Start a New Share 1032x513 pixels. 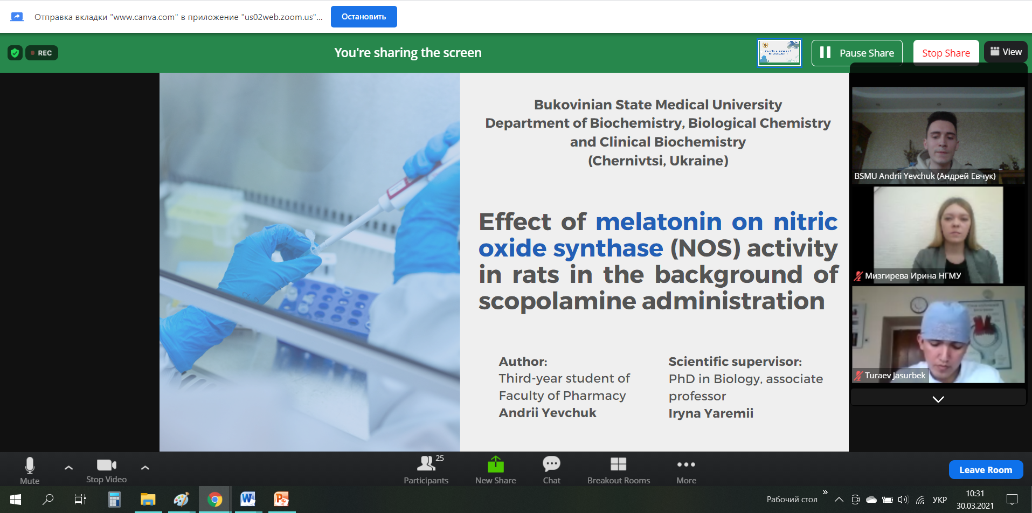495,470
